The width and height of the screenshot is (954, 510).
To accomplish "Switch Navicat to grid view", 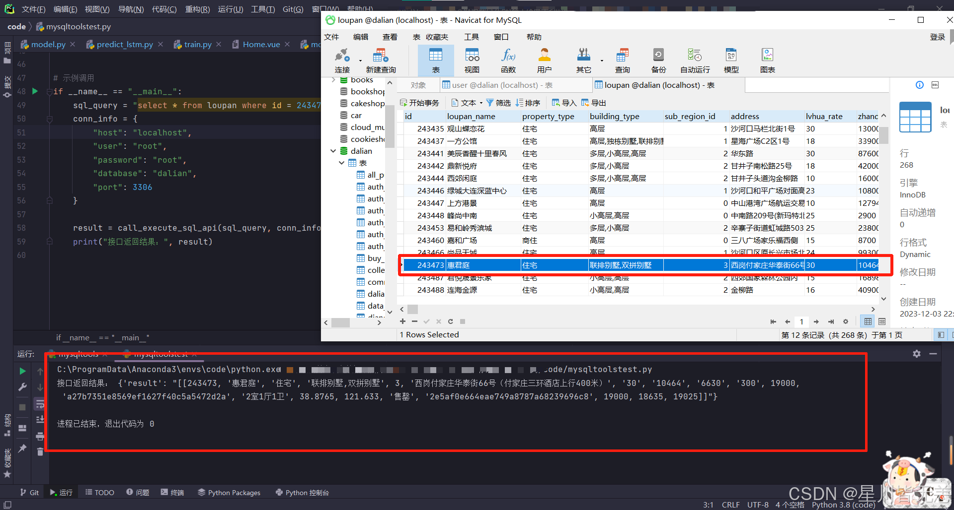I will pyautogui.click(x=868, y=321).
